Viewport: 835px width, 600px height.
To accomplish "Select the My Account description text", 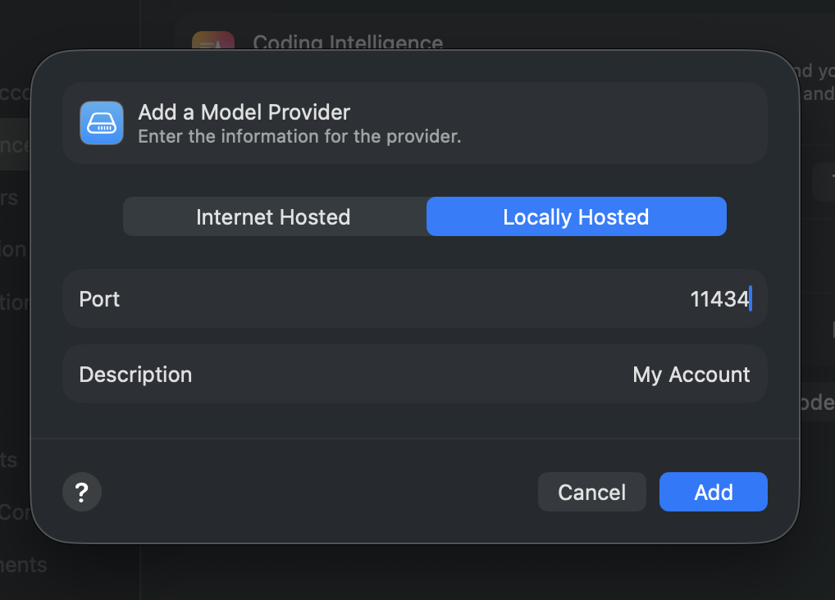I will tap(691, 375).
